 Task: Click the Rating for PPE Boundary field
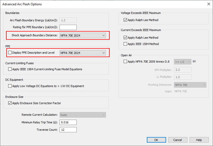pyautogui.click(x=68, y=27)
